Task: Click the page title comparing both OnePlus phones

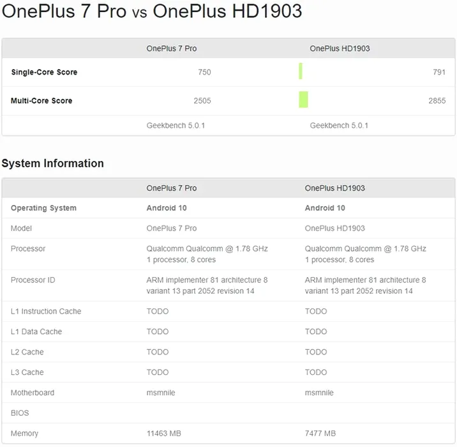Action: click(x=153, y=12)
